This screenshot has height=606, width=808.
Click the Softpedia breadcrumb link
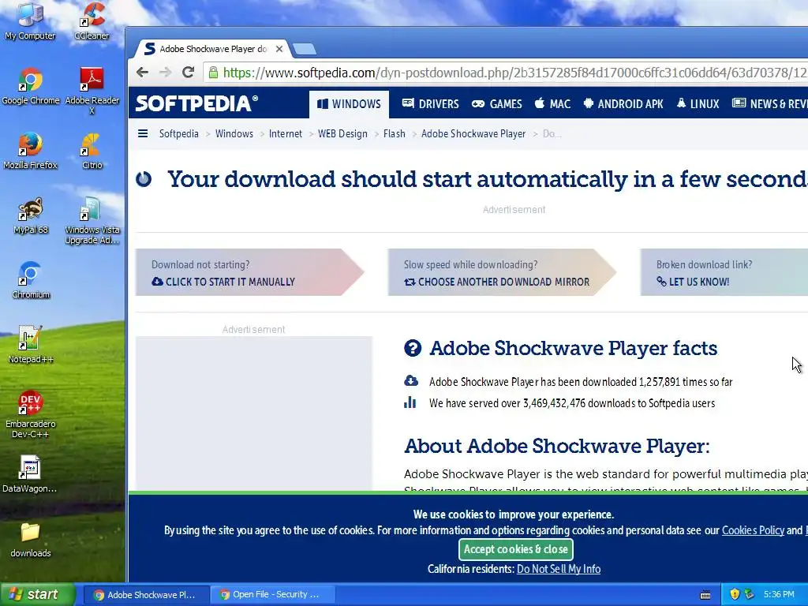point(179,133)
